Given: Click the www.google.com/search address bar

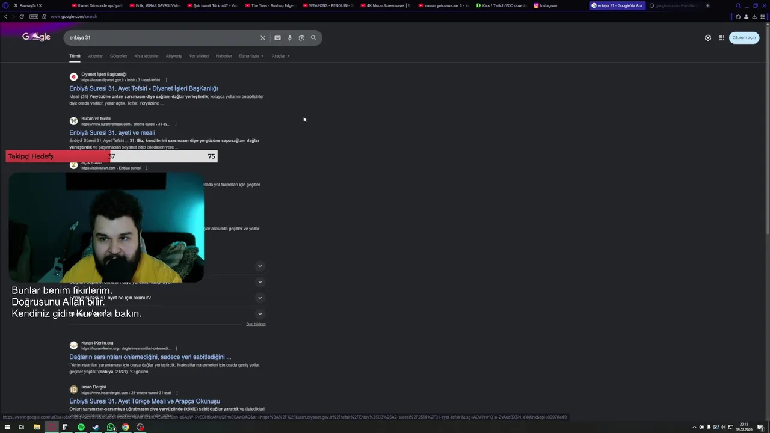Looking at the screenshot, I should (x=74, y=17).
